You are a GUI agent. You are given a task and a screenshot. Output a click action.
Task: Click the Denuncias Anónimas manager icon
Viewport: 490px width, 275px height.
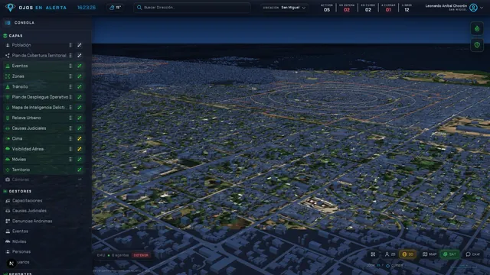(8, 221)
